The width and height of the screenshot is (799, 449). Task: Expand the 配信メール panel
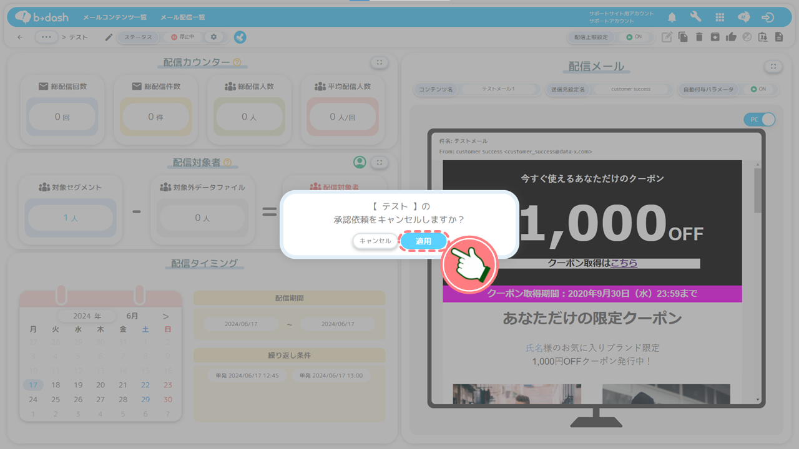(x=773, y=66)
